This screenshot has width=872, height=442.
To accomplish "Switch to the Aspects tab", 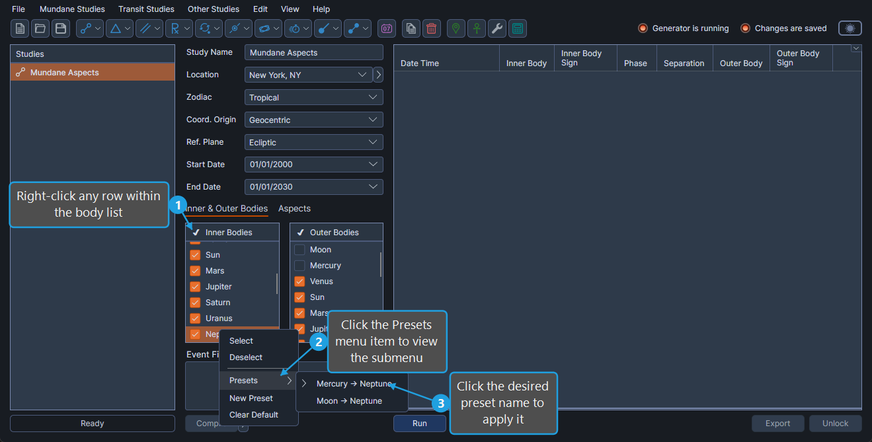I will (294, 208).
